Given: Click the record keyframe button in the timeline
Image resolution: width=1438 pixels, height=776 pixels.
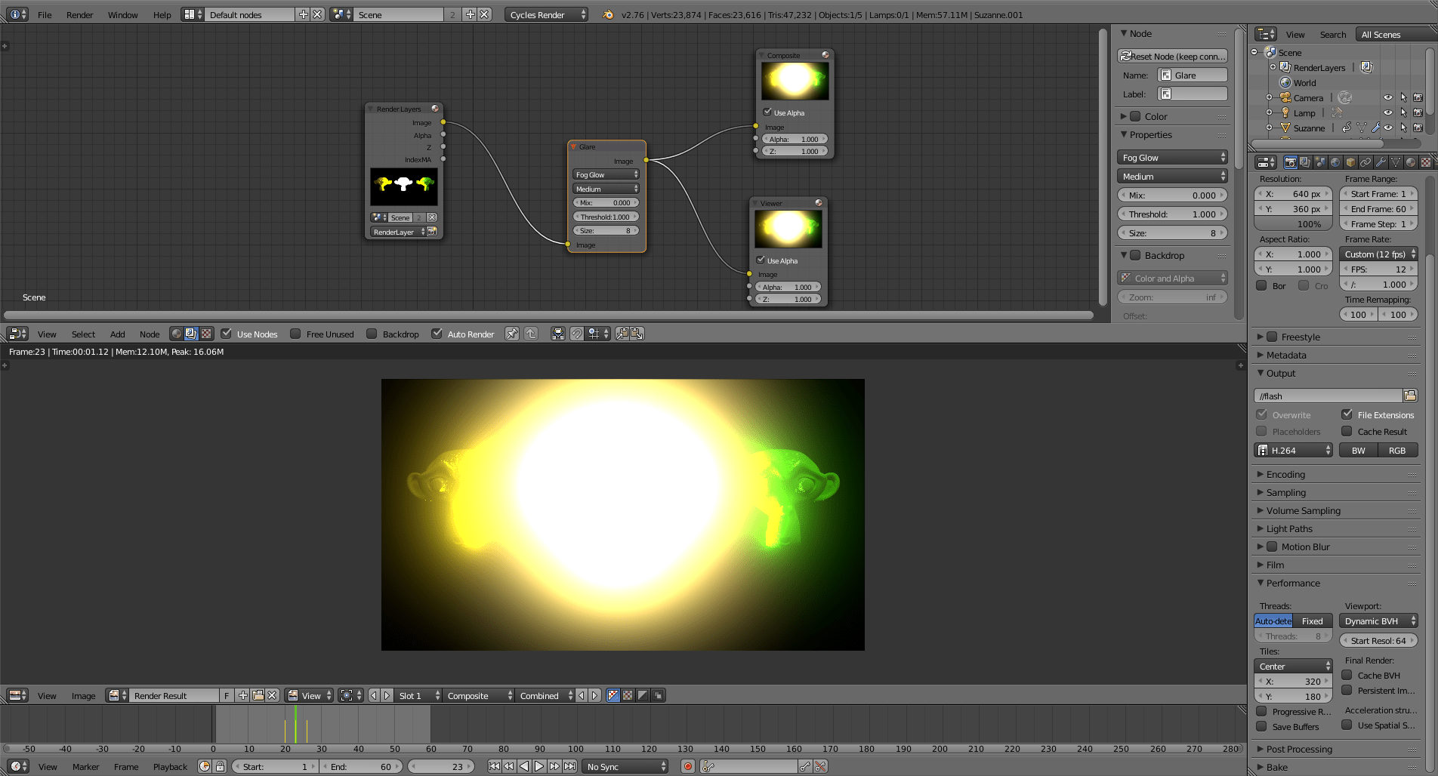Looking at the screenshot, I should pyautogui.click(x=687, y=766).
